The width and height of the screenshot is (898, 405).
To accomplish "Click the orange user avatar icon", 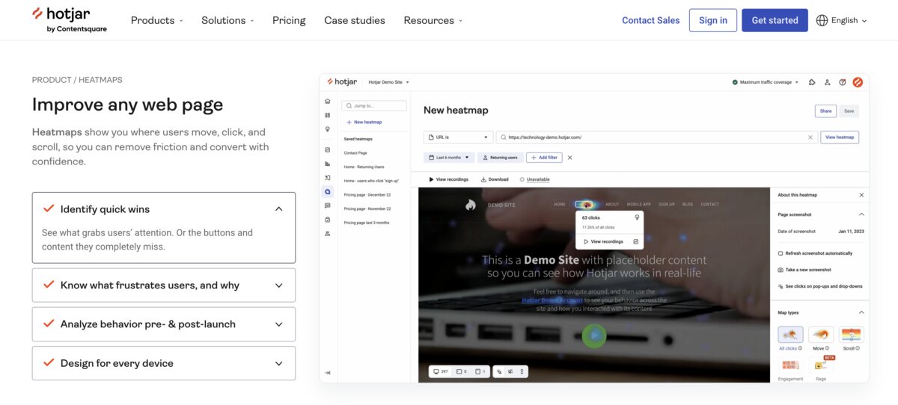I will coord(858,82).
